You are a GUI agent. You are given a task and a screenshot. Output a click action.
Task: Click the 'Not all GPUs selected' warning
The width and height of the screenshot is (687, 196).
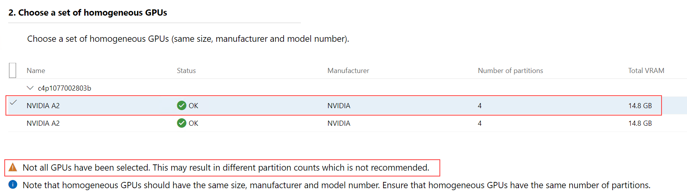226,167
